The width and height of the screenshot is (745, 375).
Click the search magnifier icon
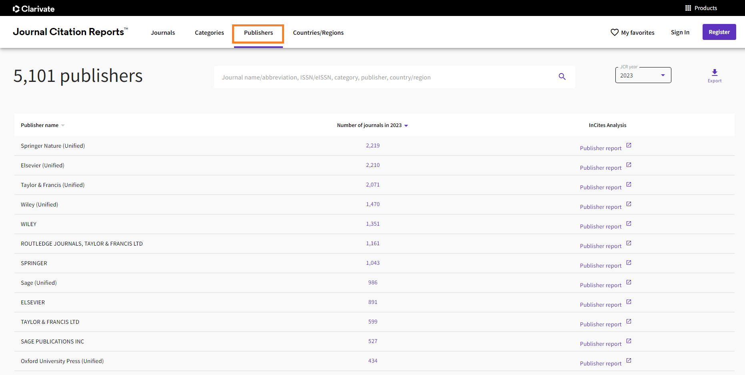click(562, 77)
